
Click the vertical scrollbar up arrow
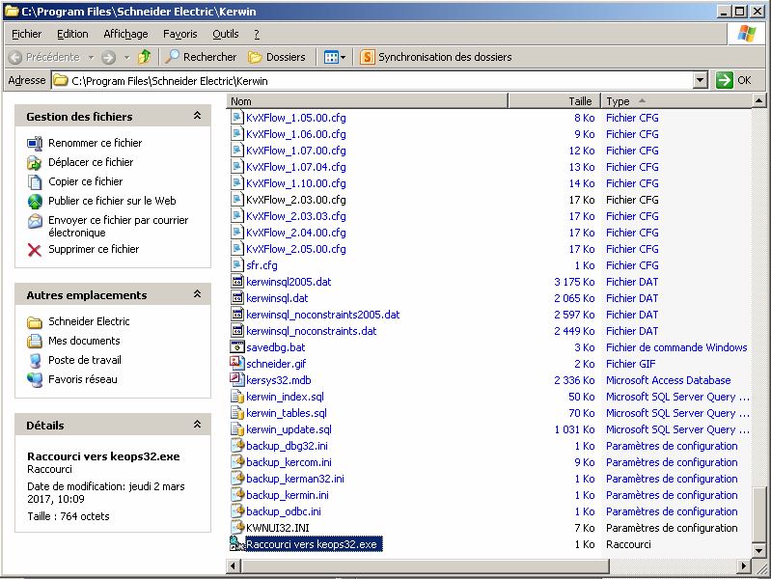(759, 101)
